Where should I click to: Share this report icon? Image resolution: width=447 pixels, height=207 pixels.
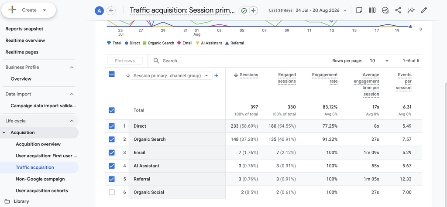(x=398, y=10)
